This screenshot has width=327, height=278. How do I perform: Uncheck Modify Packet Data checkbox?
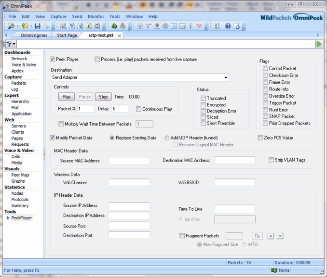52,138
